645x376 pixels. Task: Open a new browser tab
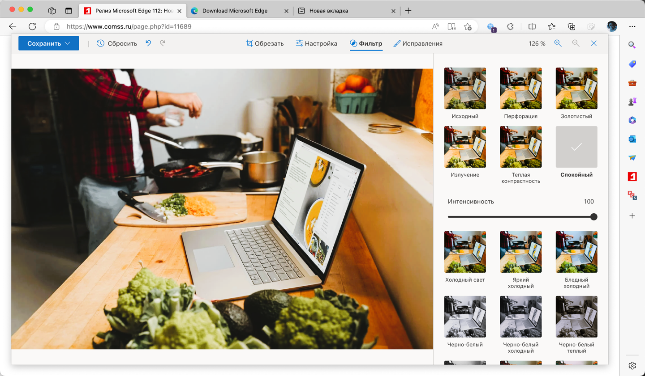point(408,11)
